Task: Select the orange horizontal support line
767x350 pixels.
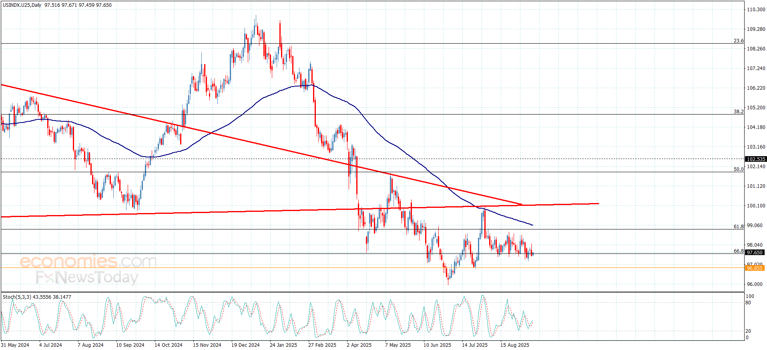Action: tap(372, 268)
